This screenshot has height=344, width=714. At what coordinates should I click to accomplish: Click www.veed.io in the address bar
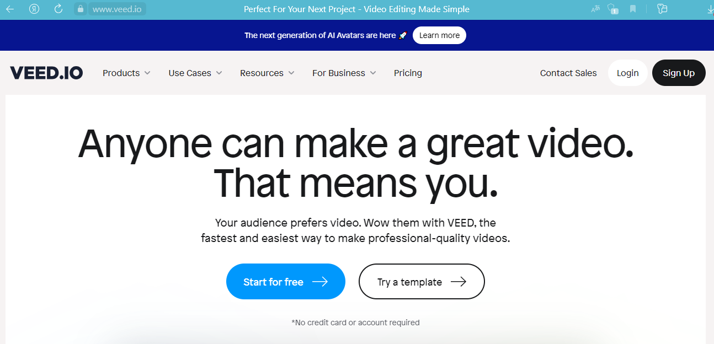[x=117, y=9]
